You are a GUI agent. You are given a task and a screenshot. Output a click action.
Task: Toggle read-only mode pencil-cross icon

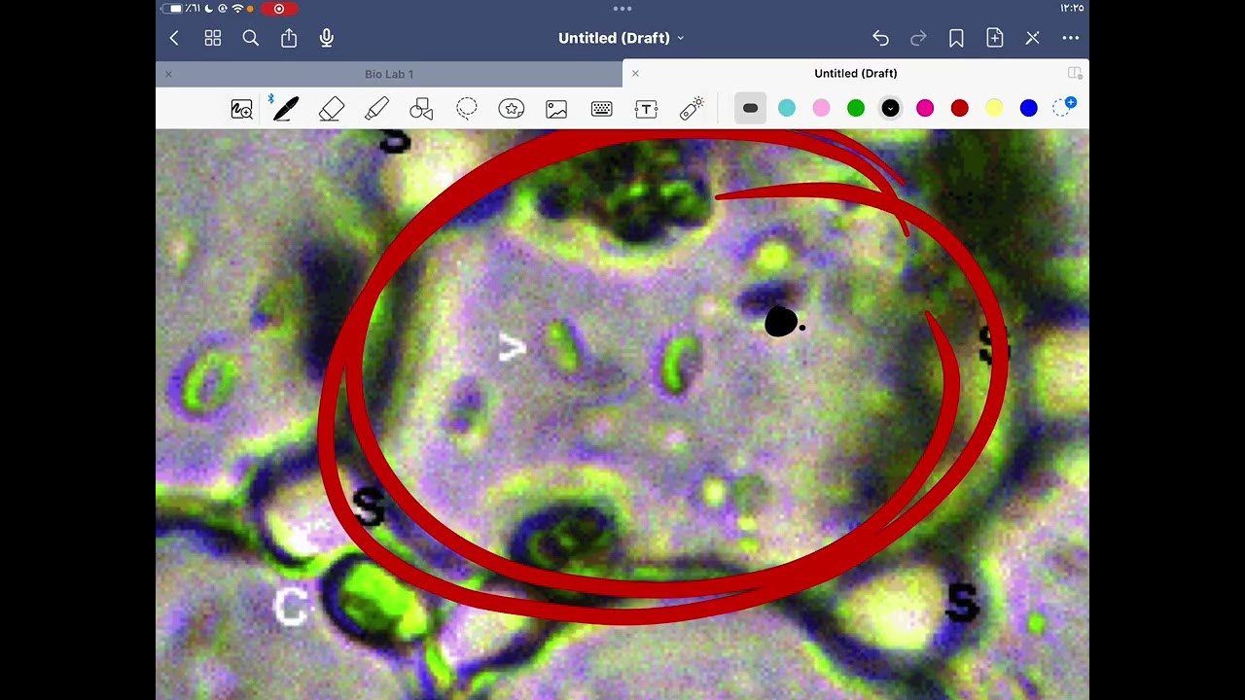click(1033, 38)
